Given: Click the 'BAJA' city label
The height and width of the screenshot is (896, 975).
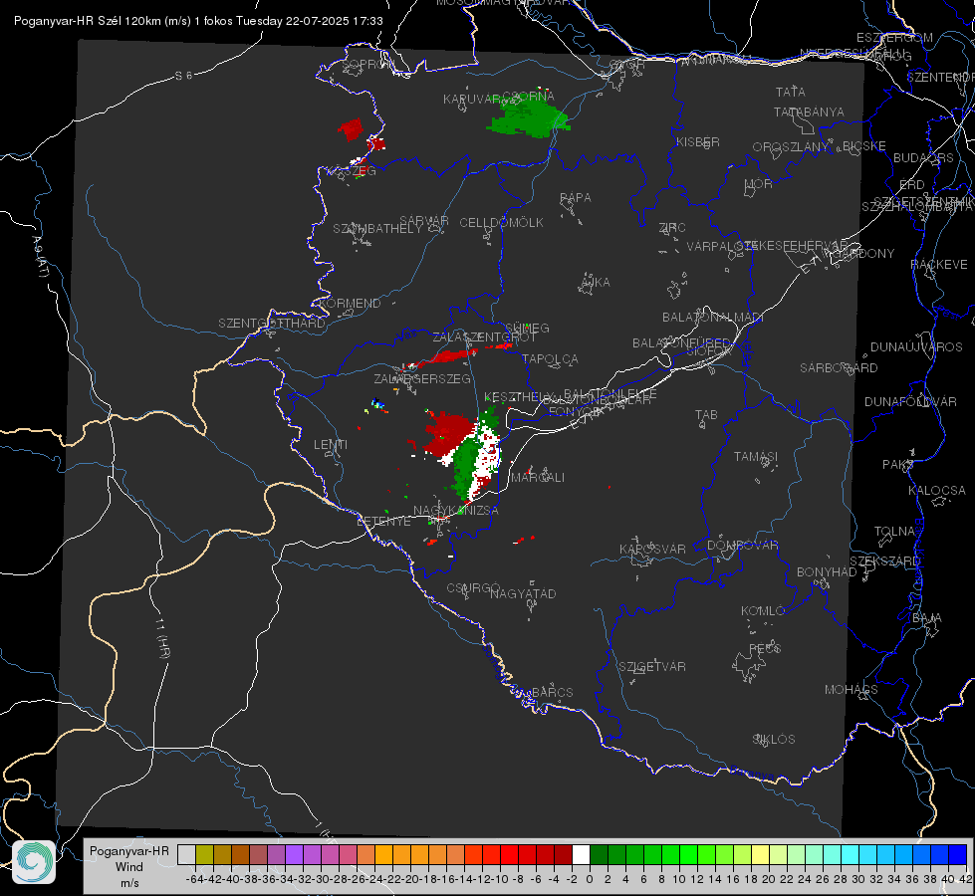Looking at the screenshot, I should [927, 618].
